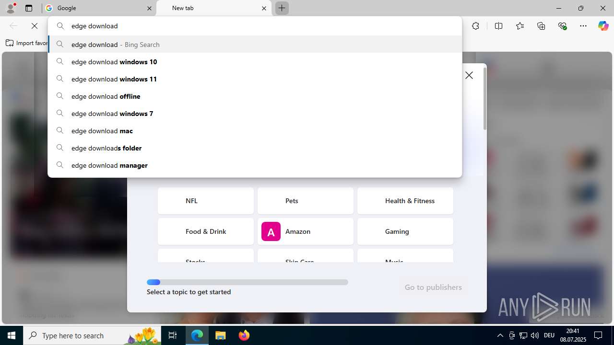
Task: Click Import favorites in bookmarks bar
Action: point(27,43)
